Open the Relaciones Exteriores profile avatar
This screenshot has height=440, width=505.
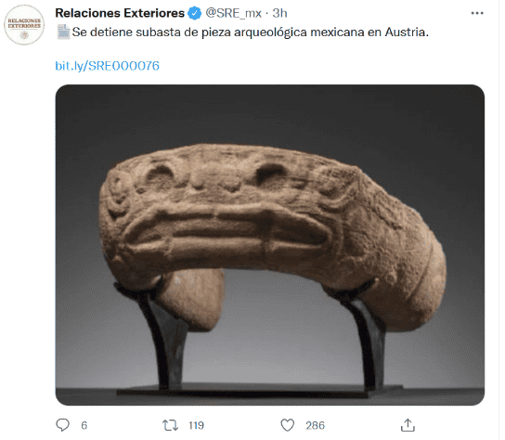[x=24, y=25]
